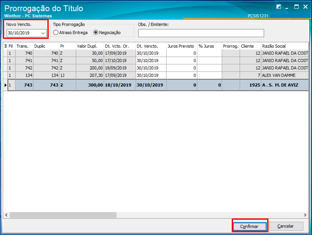Sort by the Trans. column header
Screen dimensions: 312x235
click(x=24, y=46)
